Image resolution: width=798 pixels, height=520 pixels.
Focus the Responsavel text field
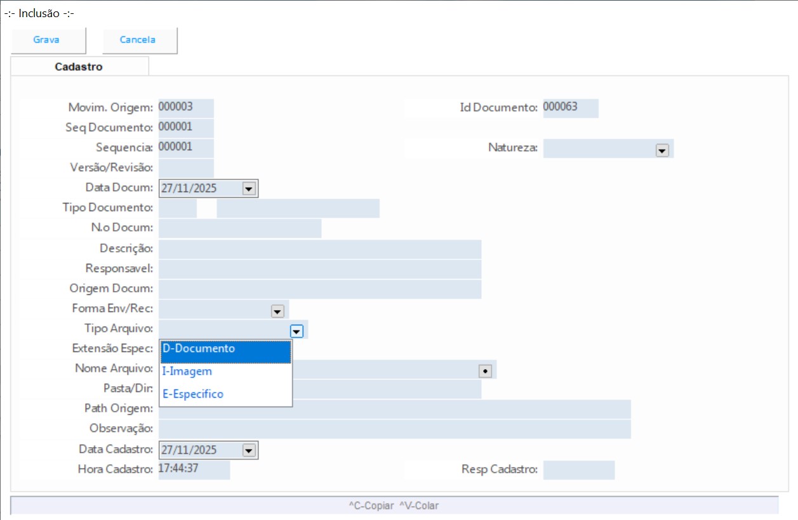click(x=319, y=269)
